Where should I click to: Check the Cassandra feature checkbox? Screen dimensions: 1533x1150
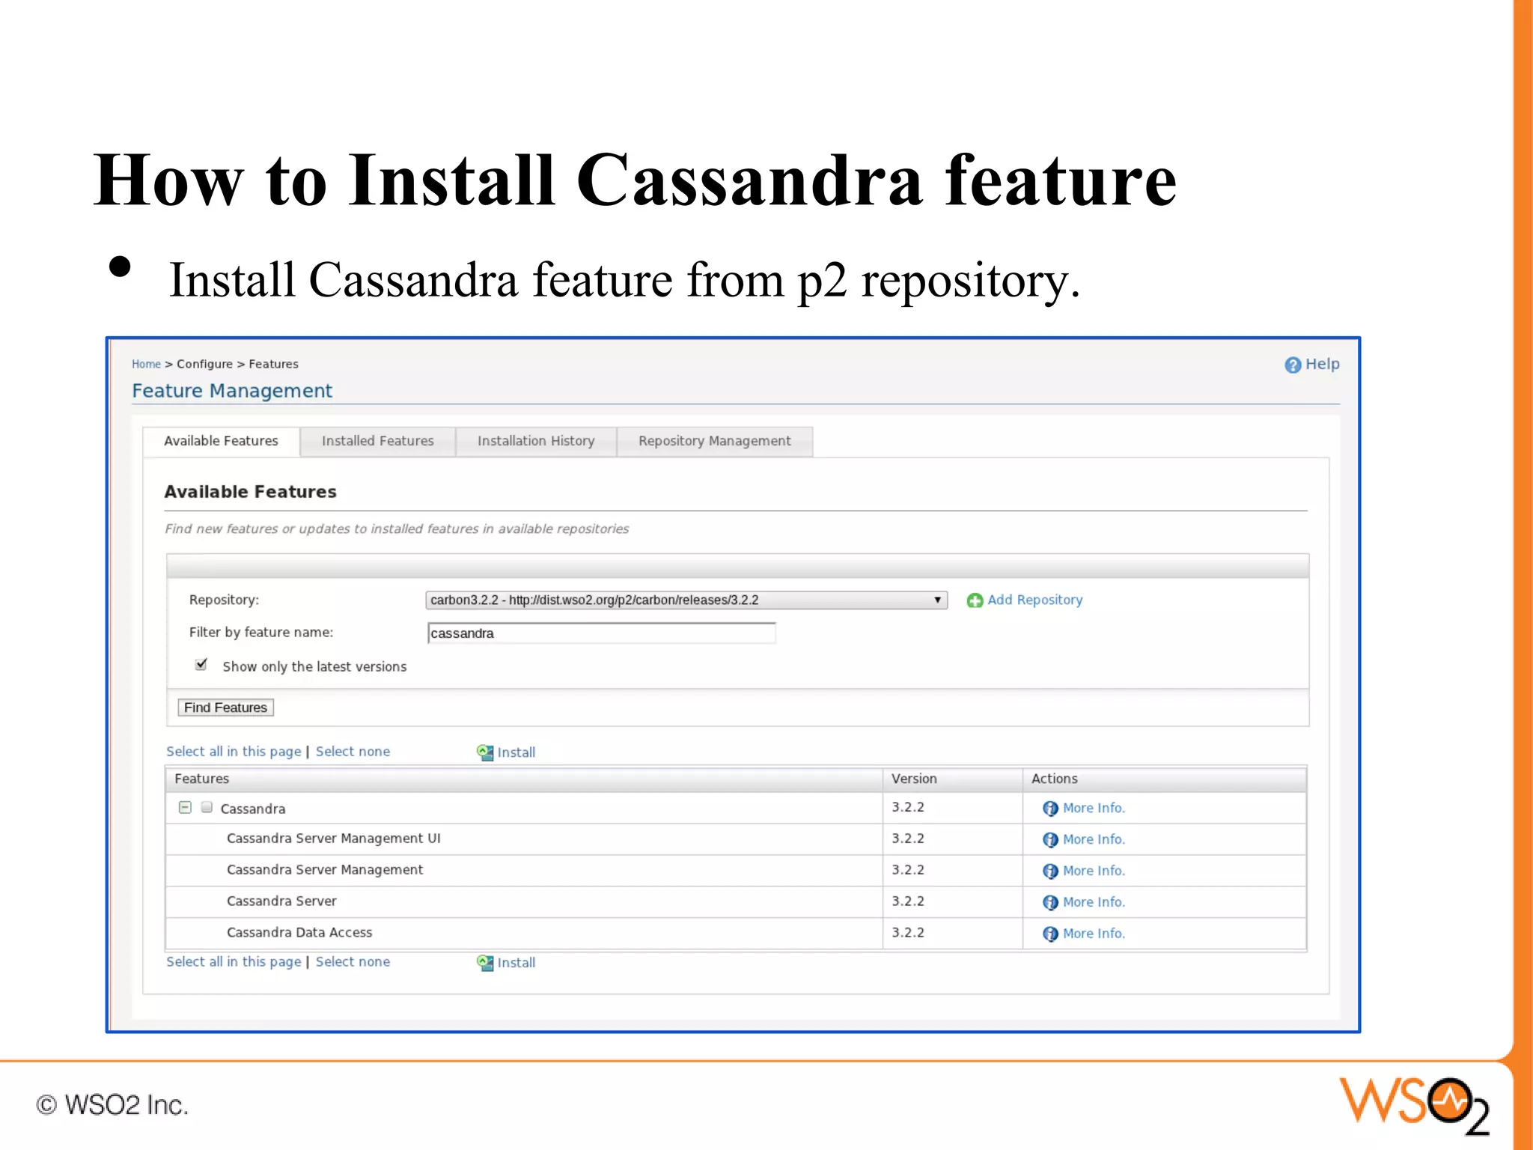[x=207, y=807]
